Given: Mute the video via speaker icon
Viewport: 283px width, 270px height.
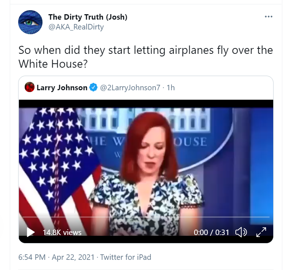Looking at the screenshot, I should pyautogui.click(x=241, y=232).
